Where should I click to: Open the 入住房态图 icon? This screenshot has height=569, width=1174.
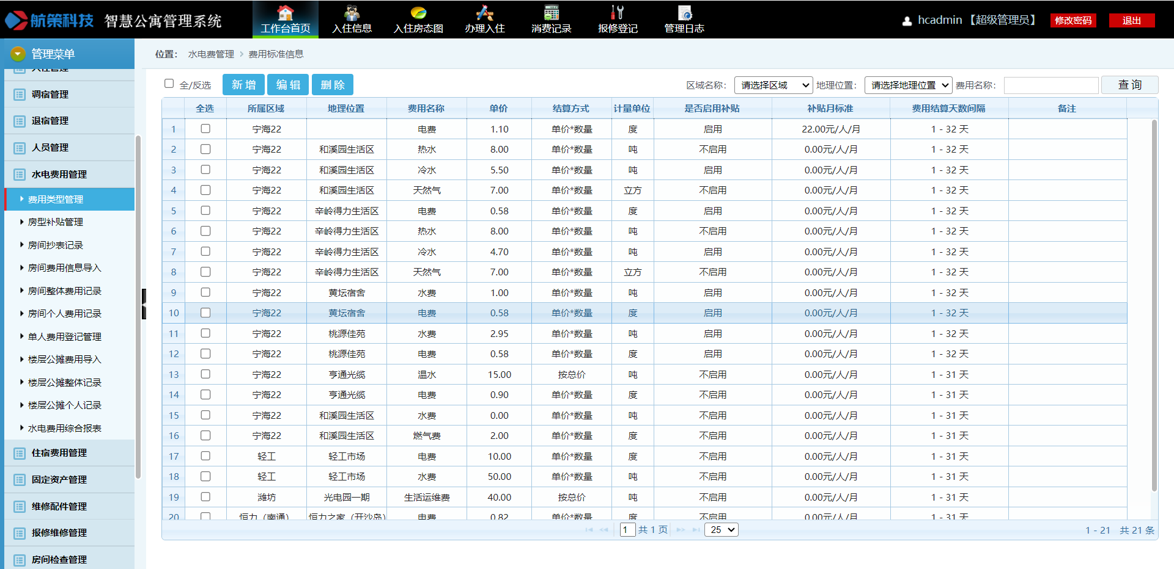pos(418,13)
